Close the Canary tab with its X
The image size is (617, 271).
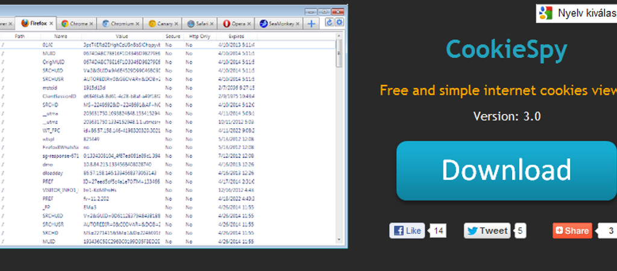(176, 24)
